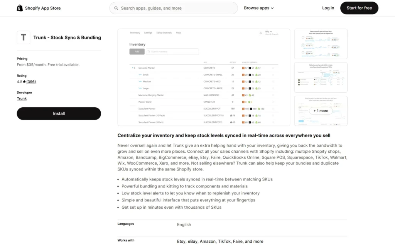The width and height of the screenshot is (395, 250).
Task: Click the green Shopify bag icon for Macrame Hanging Planter
Action: (x=250, y=95)
